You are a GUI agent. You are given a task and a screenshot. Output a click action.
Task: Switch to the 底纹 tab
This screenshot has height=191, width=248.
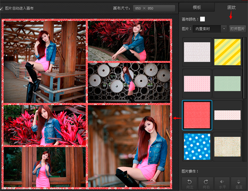(231, 7)
